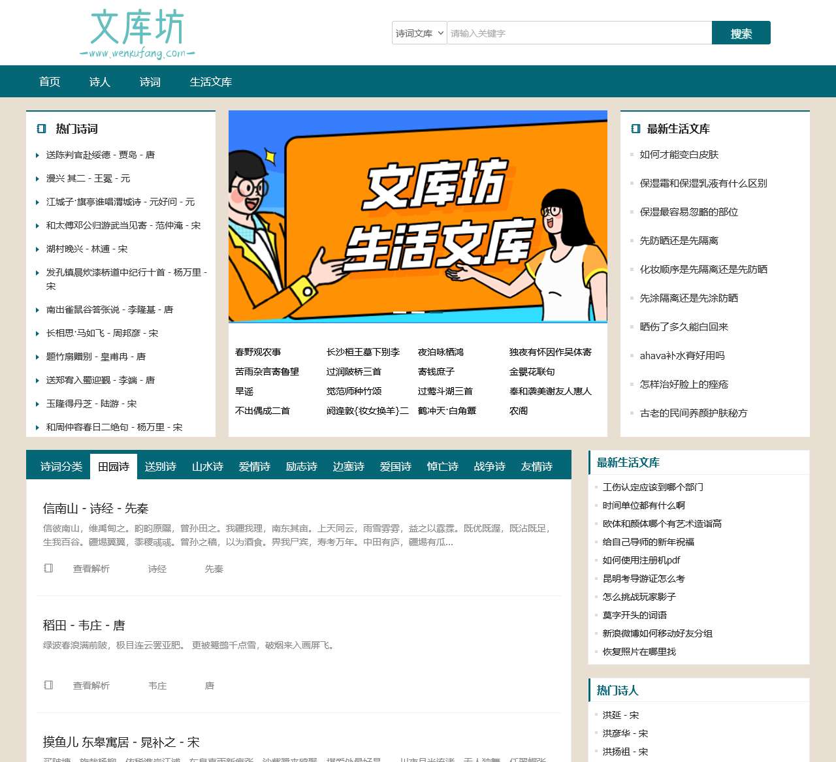Screen dimensions: 836x762
Task: Open 查看解析 for the poem 信南山
Action: [x=91, y=569]
